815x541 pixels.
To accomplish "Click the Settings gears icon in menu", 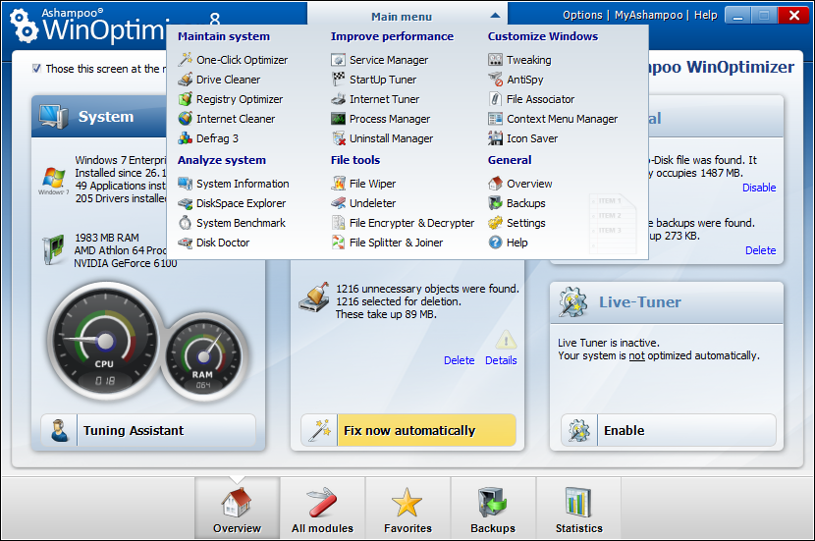I will click(495, 223).
